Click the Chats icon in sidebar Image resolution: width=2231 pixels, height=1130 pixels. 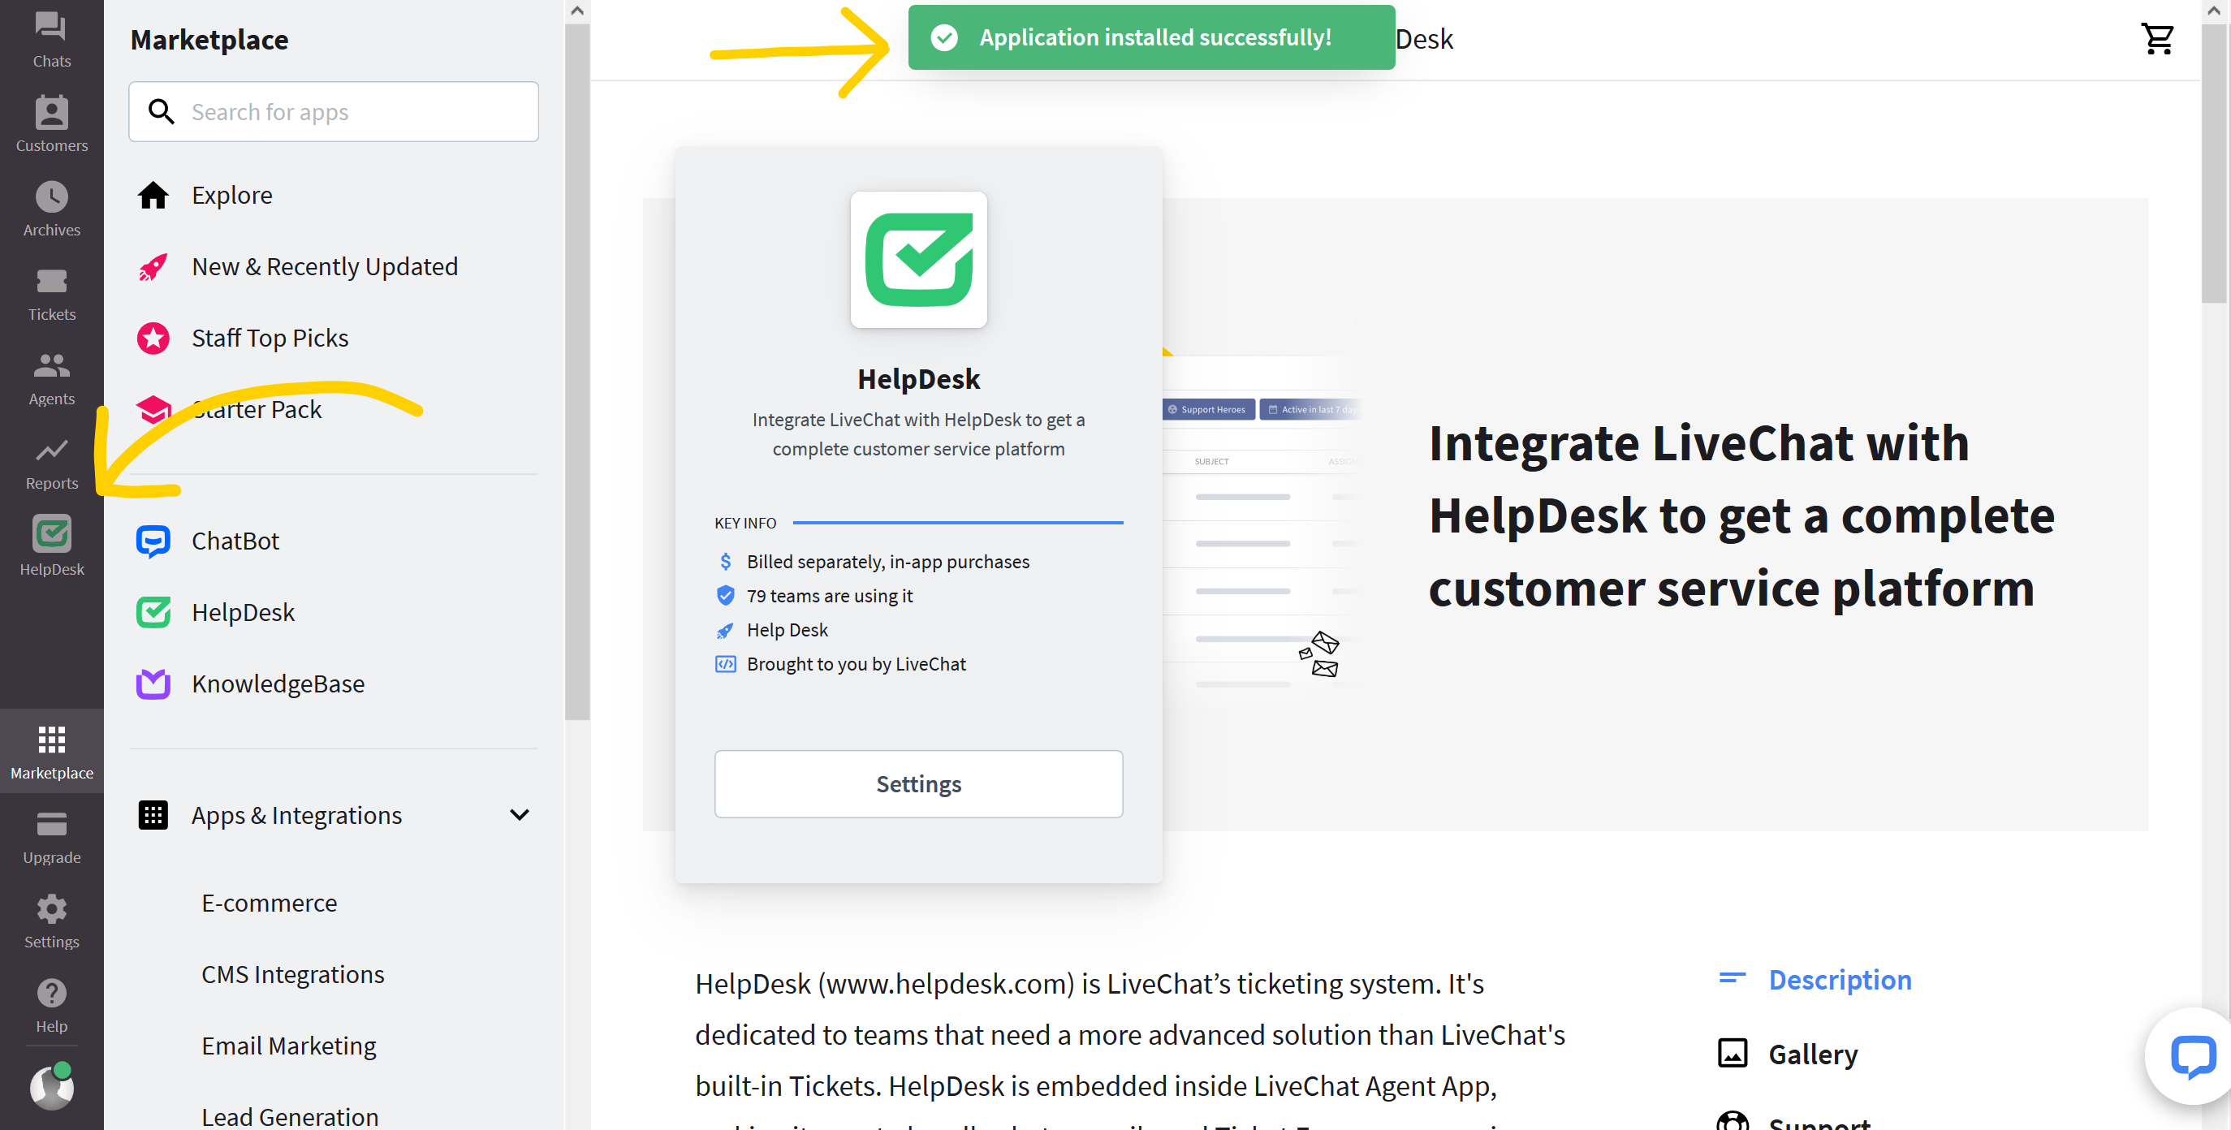tap(50, 24)
